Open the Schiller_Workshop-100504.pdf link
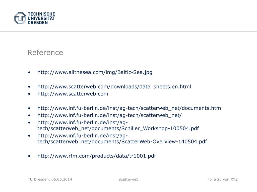This screenshot has width=257, height=192. coord(118,125)
